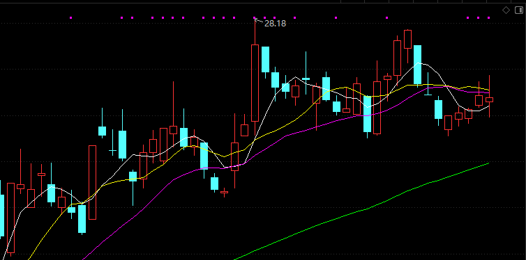Viewport: 526px width, 260px height.
Task: Select the last candlestick on the right
Action: point(490,99)
